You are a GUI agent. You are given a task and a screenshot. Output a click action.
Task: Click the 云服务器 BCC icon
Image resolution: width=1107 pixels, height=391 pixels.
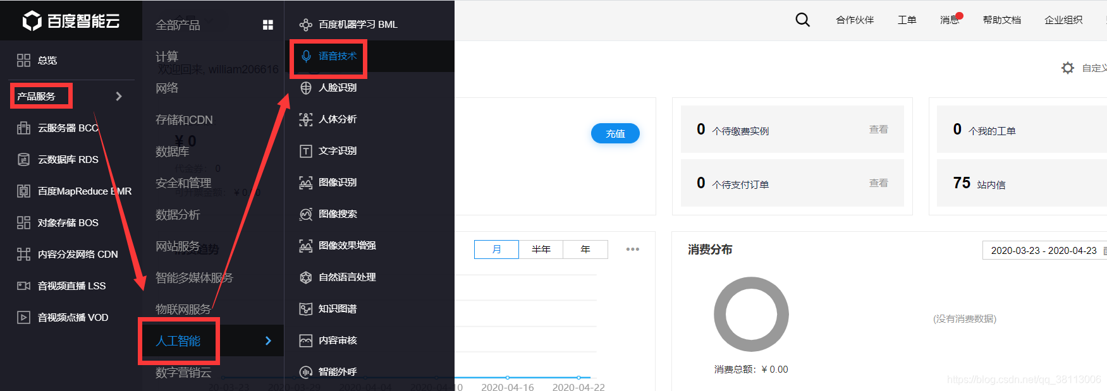click(23, 128)
